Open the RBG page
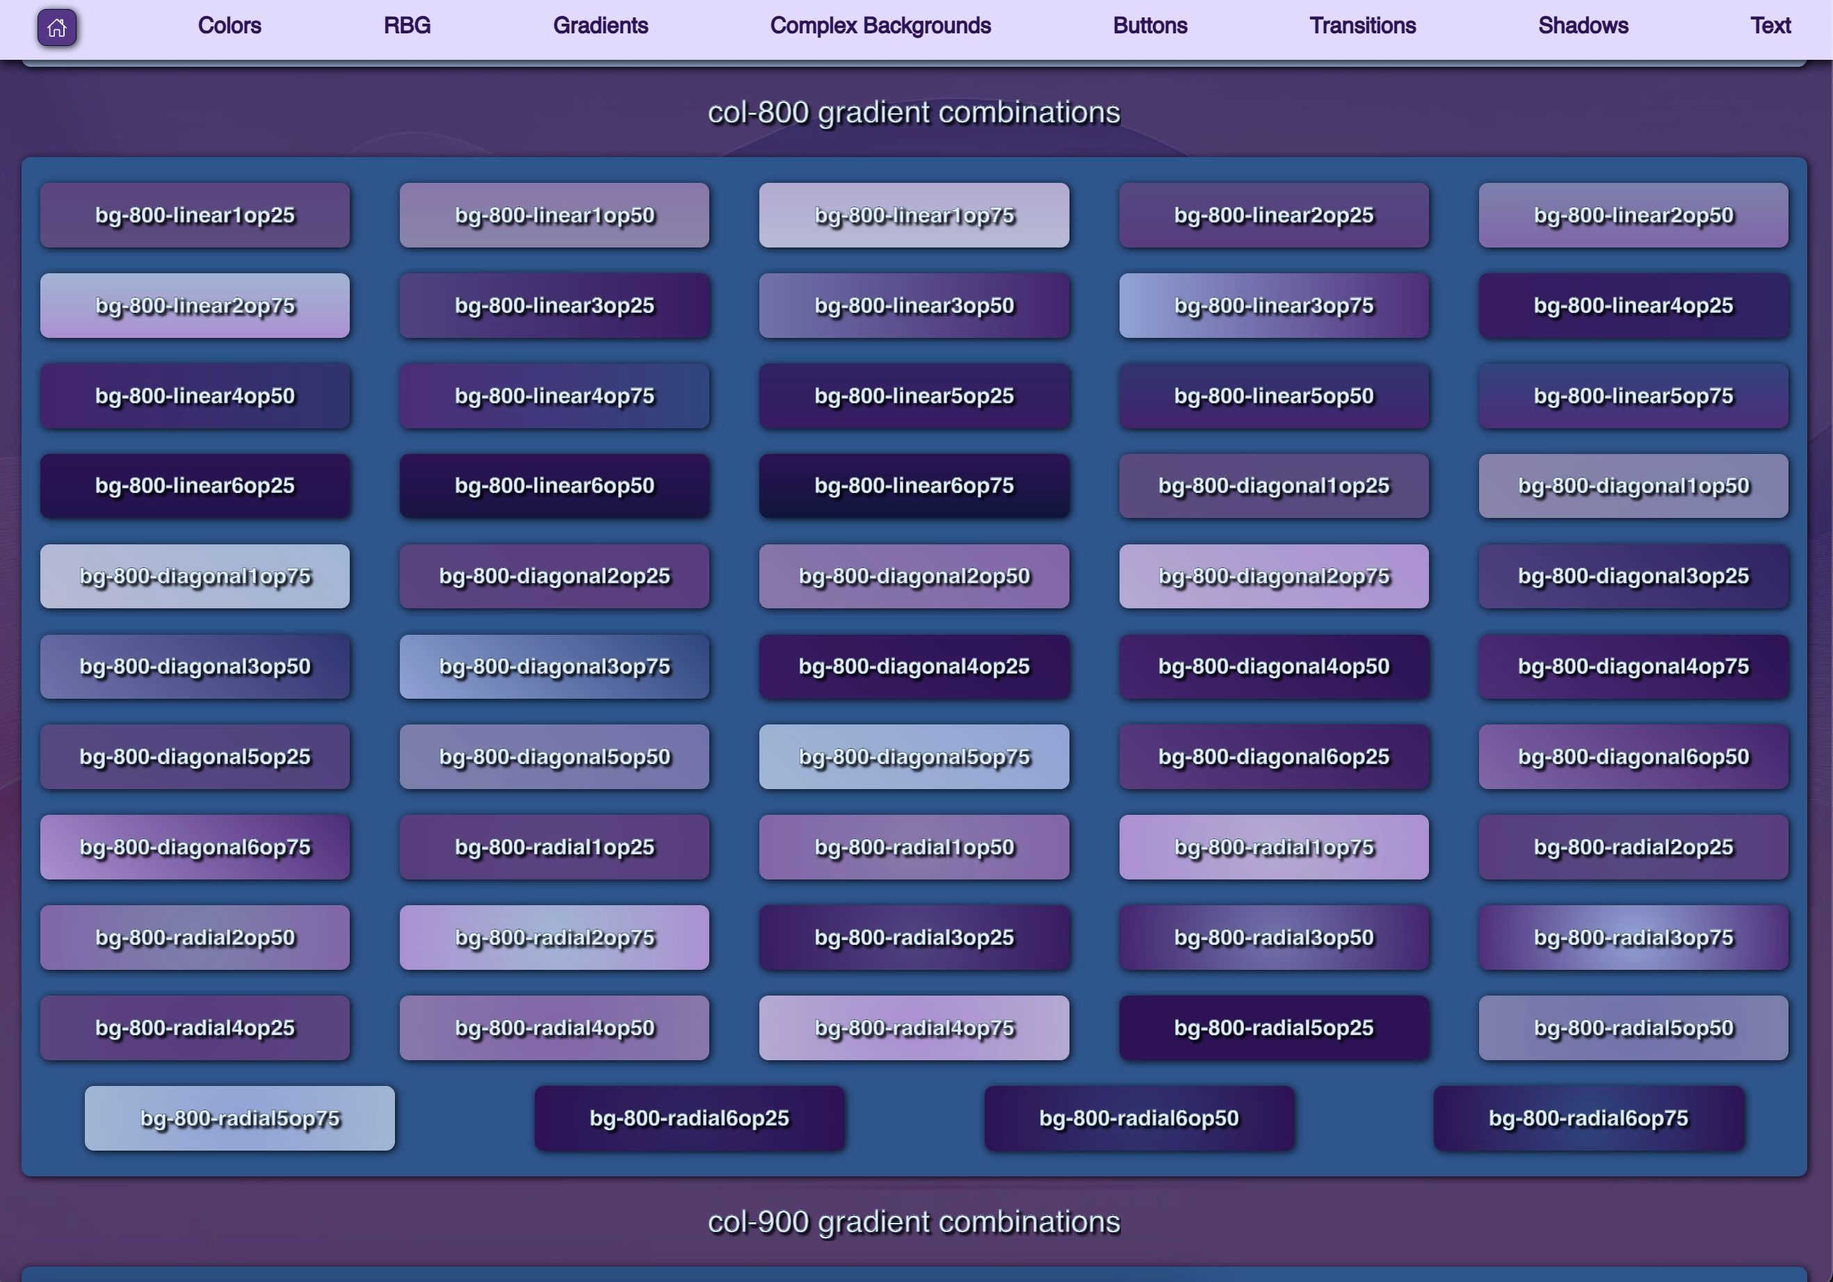This screenshot has width=1833, height=1282. 407,25
